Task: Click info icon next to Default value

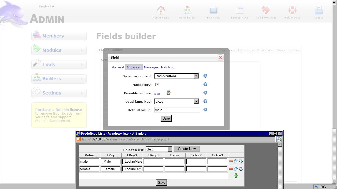Action: pos(205,110)
